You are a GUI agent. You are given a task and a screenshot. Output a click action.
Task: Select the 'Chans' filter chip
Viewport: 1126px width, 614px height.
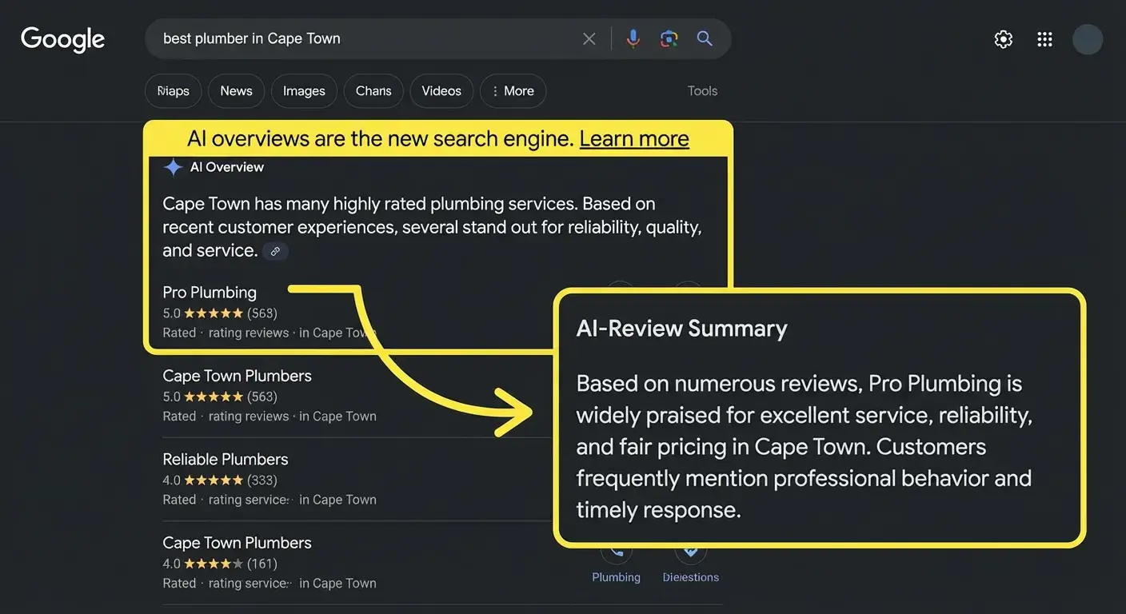coord(373,91)
